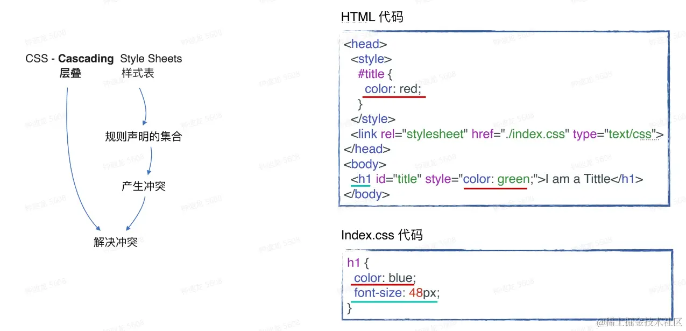Click the "color: blue;" declaration
Image resolution: width=686 pixels, height=331 pixels.
click(385, 278)
